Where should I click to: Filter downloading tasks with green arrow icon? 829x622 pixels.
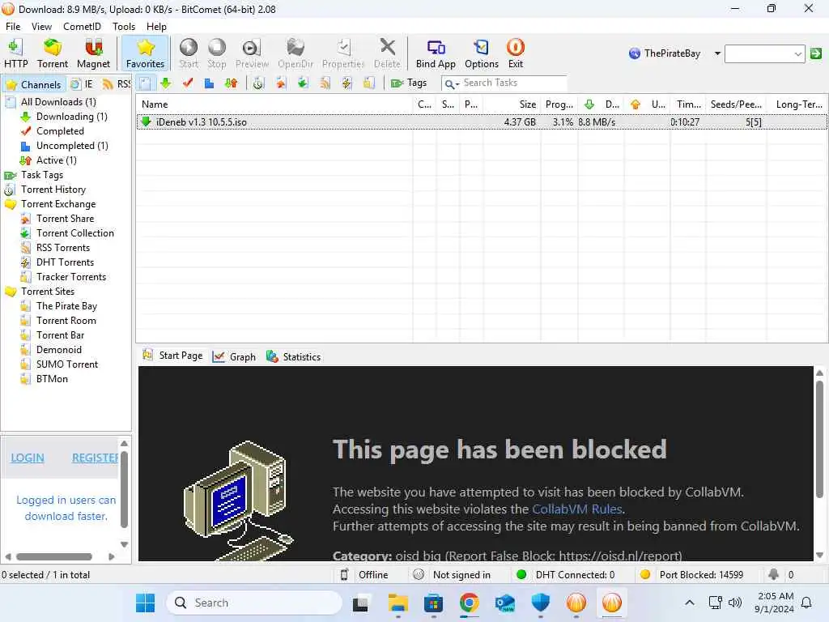click(x=166, y=83)
